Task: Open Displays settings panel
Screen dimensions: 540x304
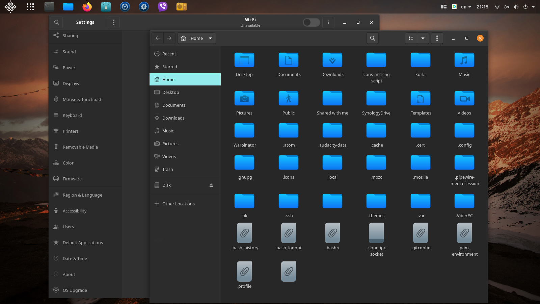Action: (x=71, y=83)
